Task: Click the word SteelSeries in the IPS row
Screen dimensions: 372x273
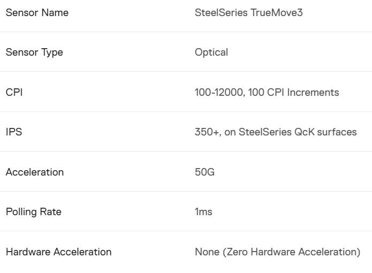Action: pyautogui.click(x=265, y=132)
